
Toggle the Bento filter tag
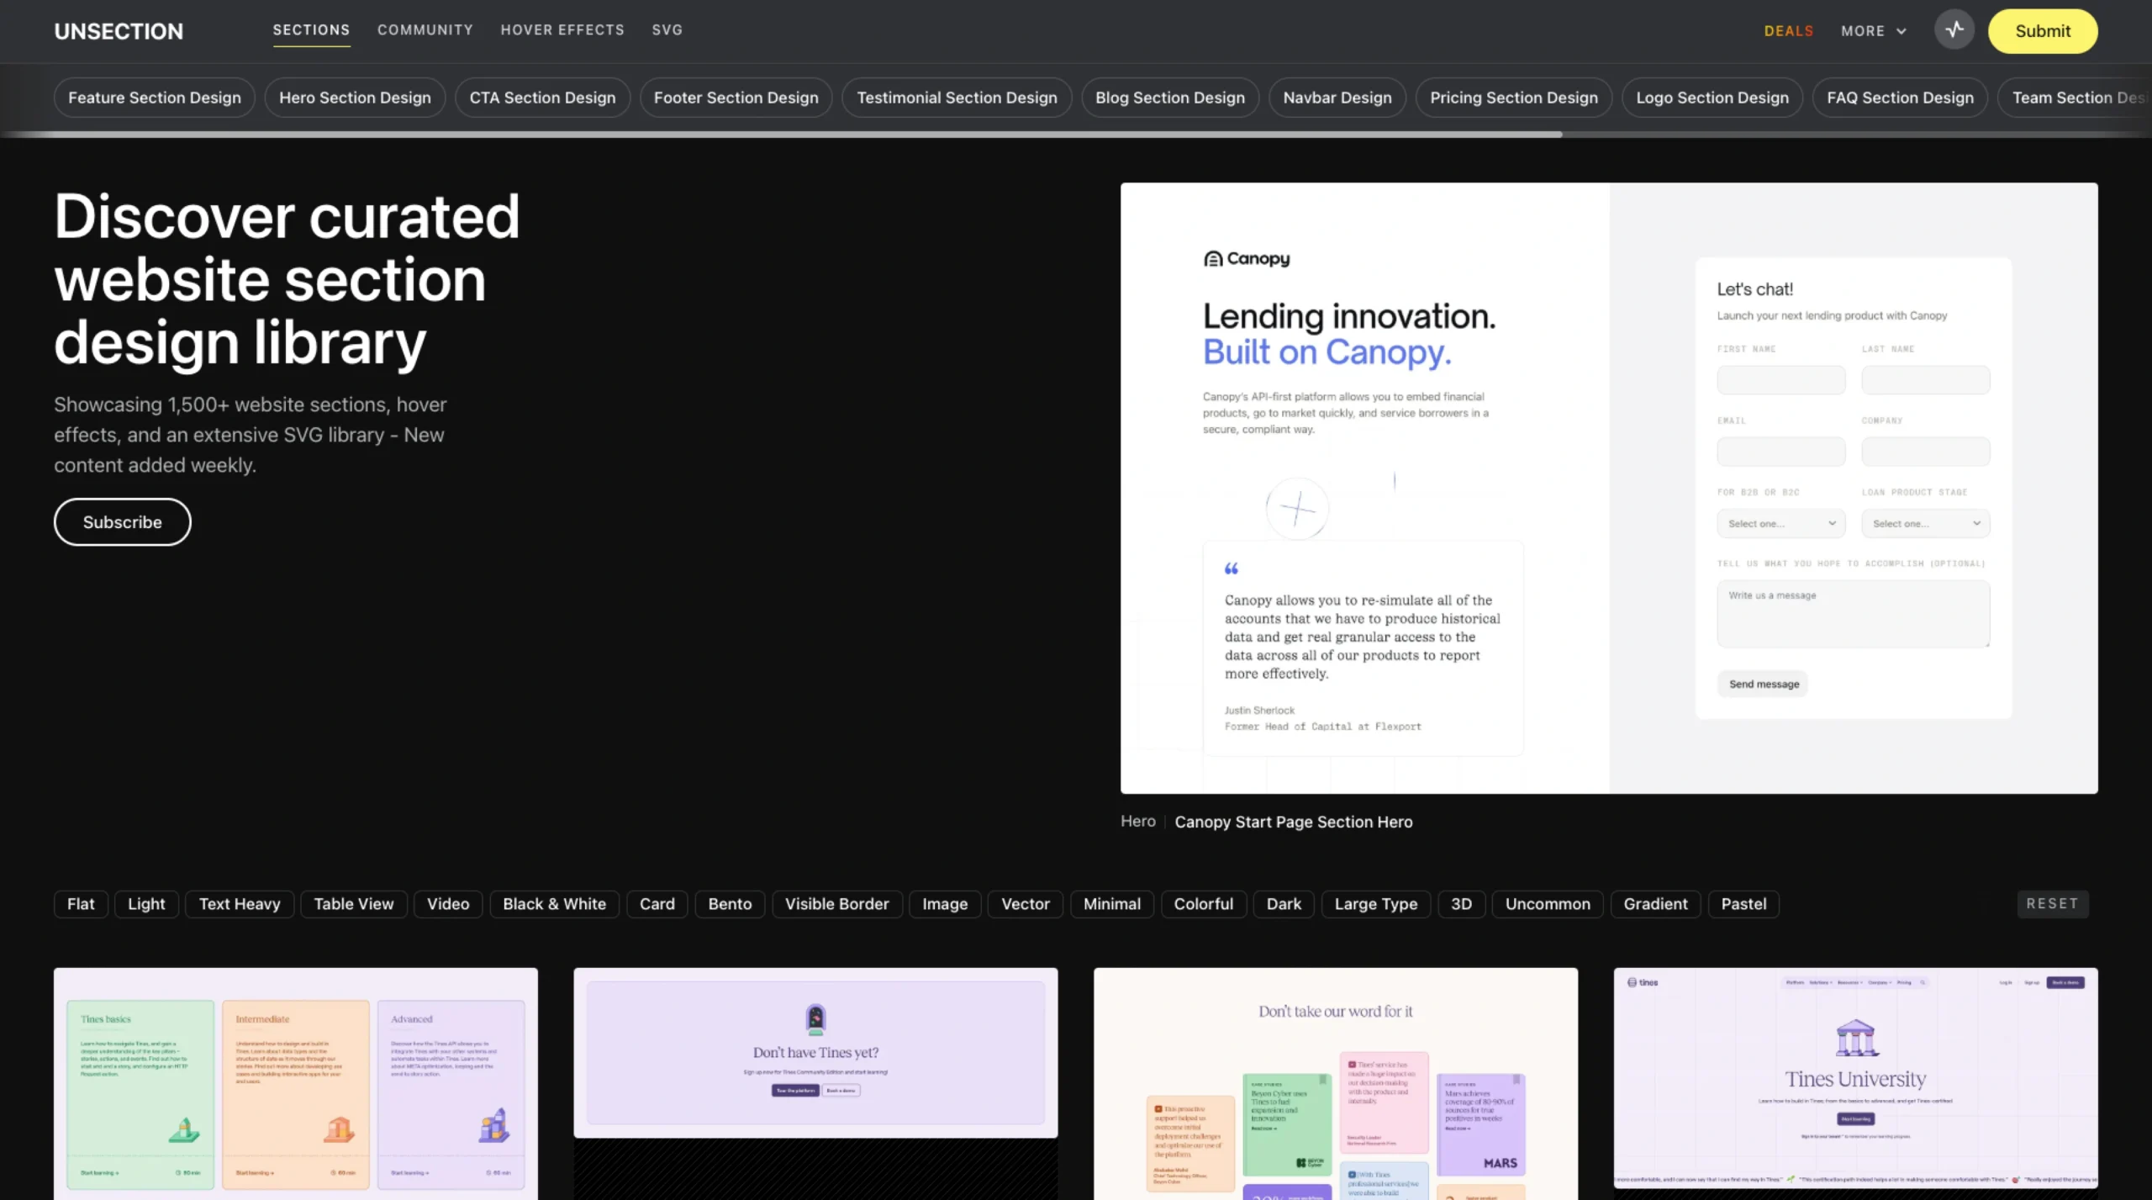pos(729,904)
